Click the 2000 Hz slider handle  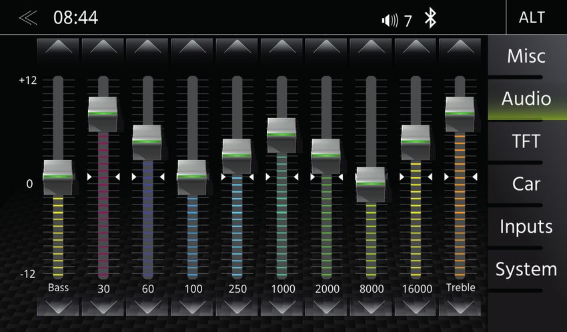(x=326, y=157)
